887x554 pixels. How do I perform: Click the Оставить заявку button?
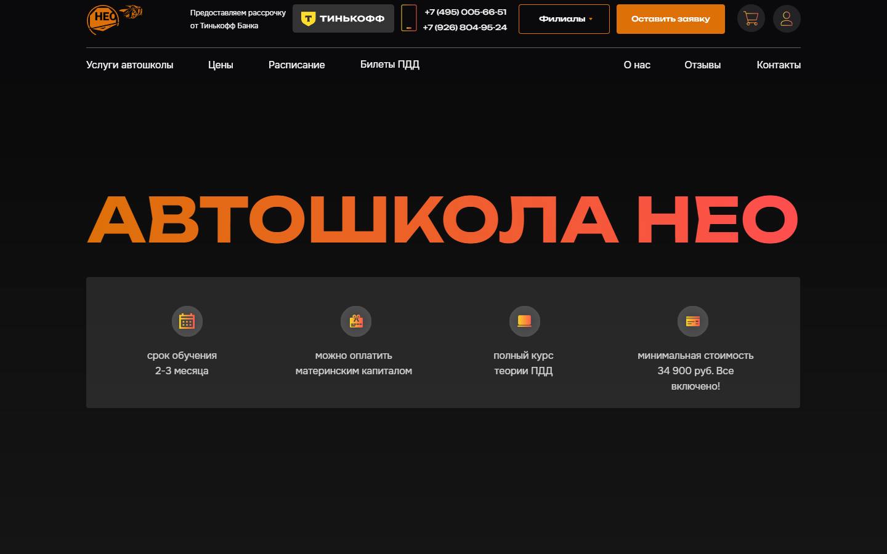coord(671,19)
